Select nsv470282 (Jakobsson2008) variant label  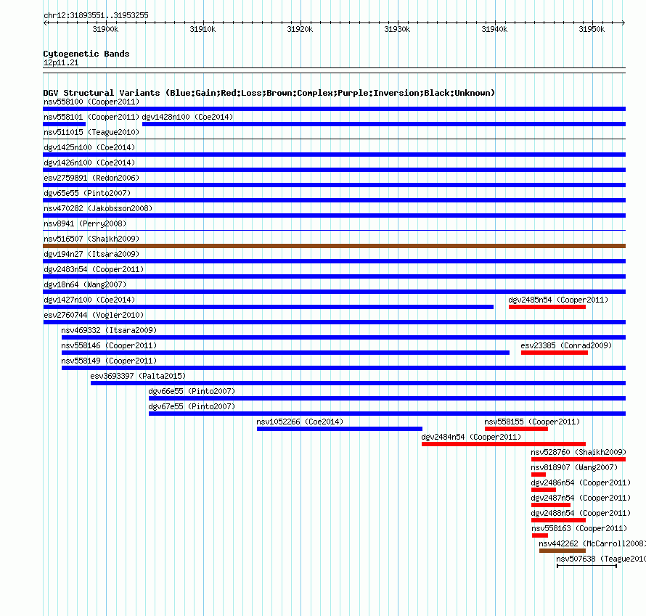click(x=98, y=208)
